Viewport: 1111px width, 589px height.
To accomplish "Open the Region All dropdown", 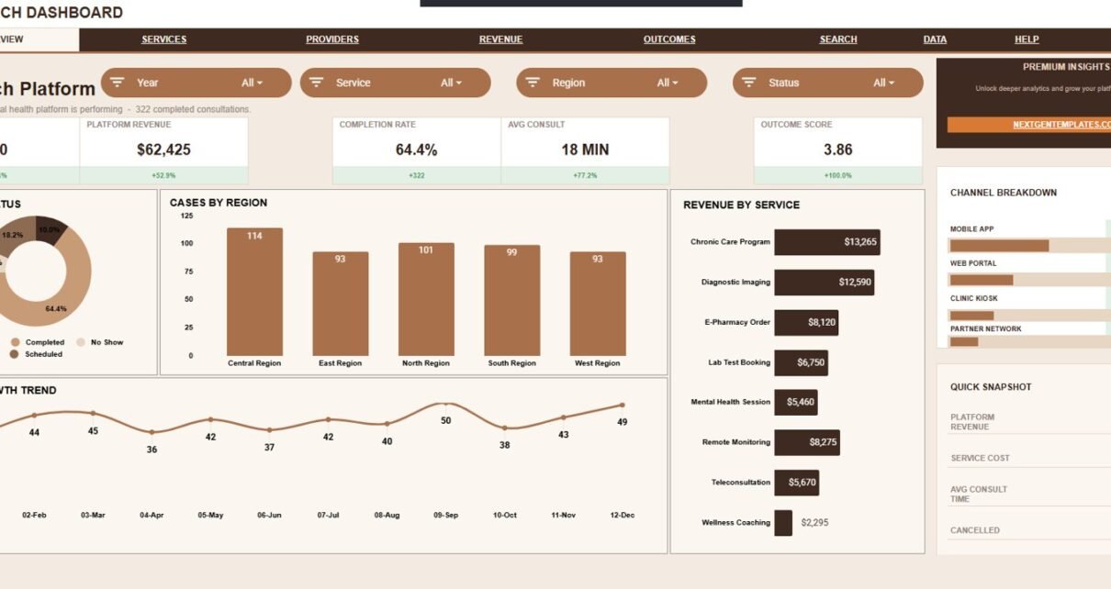I will 668,83.
